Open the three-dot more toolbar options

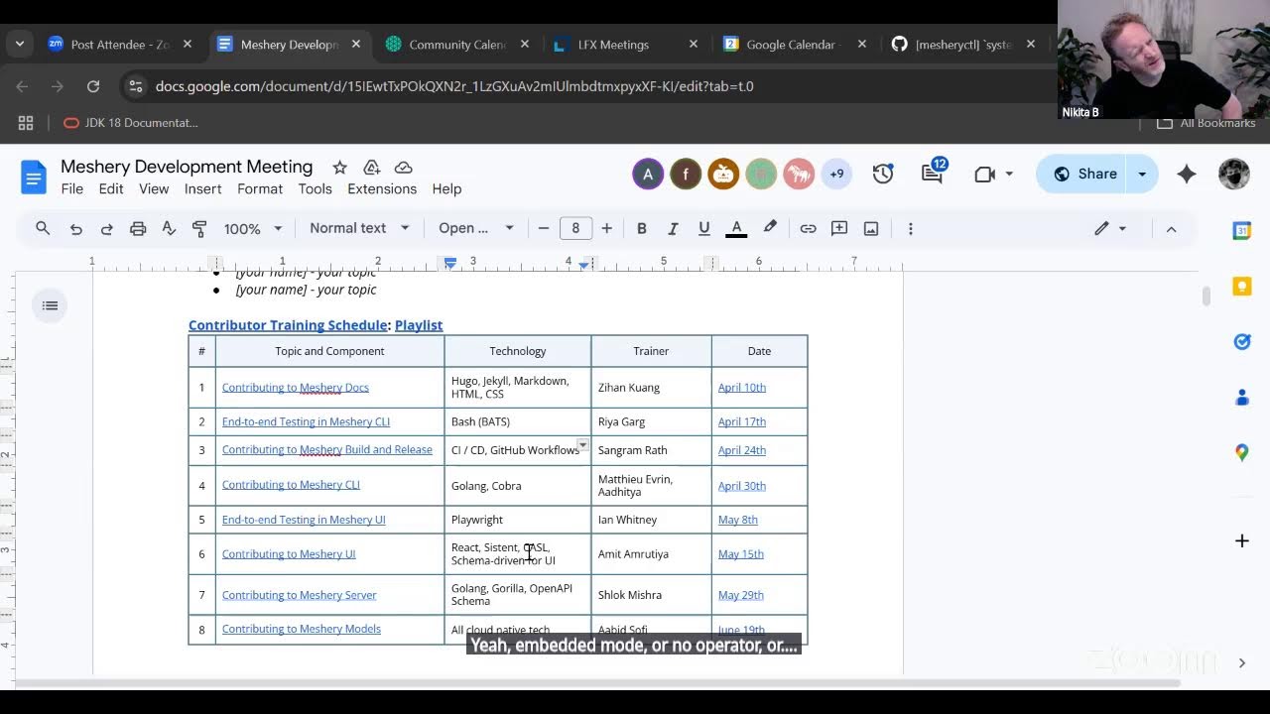click(910, 228)
